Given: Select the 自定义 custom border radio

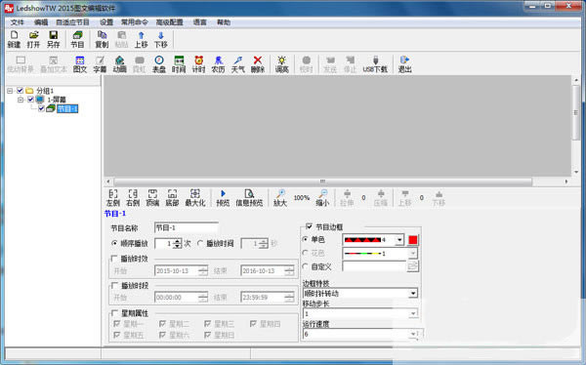Looking at the screenshot, I should [x=306, y=266].
